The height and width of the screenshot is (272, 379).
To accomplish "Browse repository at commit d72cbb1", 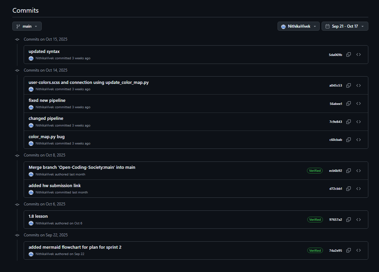I will pos(358,188).
